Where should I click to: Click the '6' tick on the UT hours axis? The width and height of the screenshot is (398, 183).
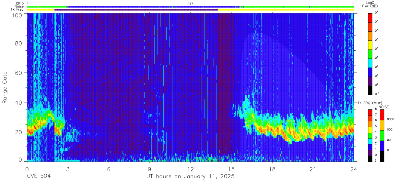pos(109,169)
